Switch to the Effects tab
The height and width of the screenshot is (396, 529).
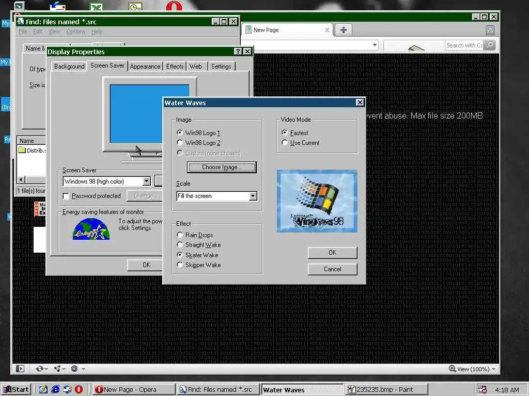pos(175,67)
